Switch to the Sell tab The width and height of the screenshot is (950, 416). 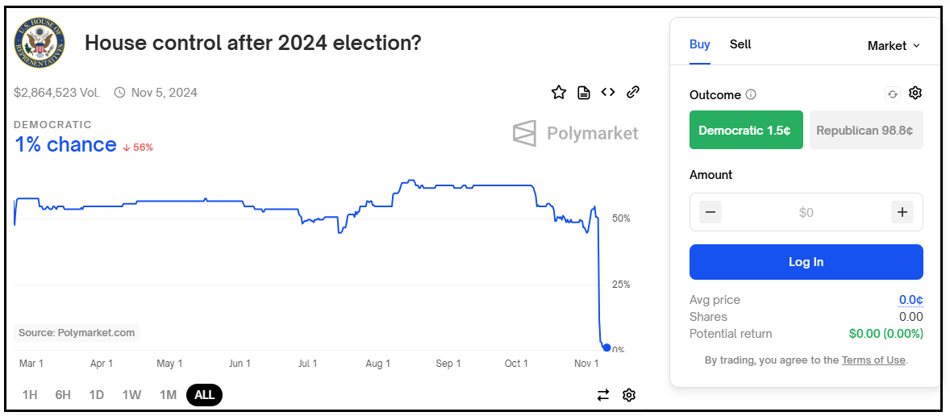click(740, 44)
